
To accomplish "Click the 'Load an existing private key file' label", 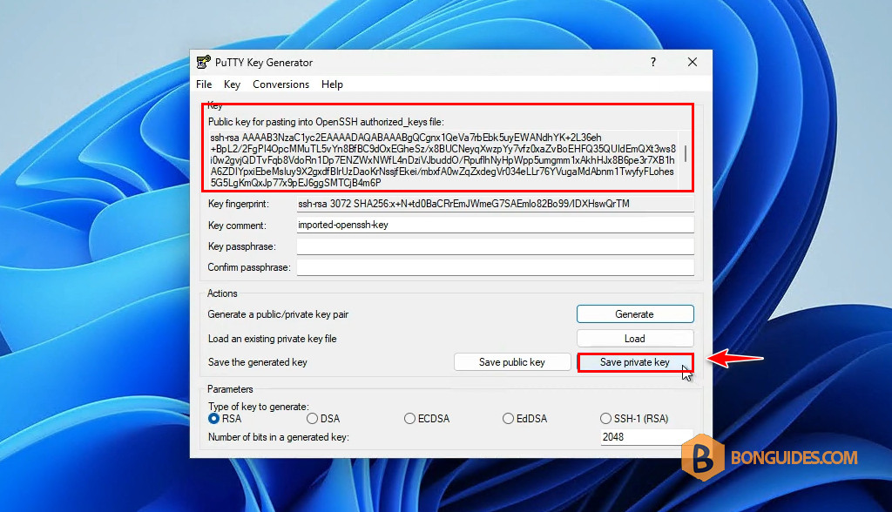I will [x=272, y=339].
